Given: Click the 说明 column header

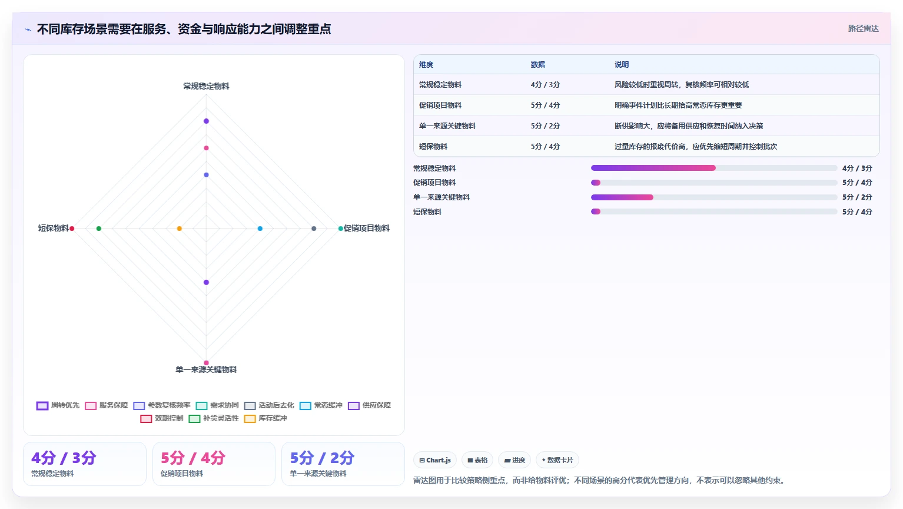Looking at the screenshot, I should tap(622, 65).
